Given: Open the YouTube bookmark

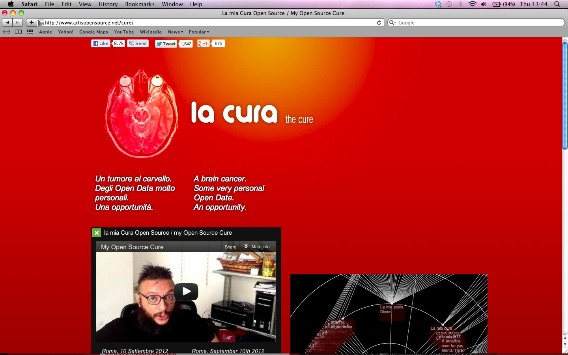Looking at the screenshot, I should click(x=124, y=32).
